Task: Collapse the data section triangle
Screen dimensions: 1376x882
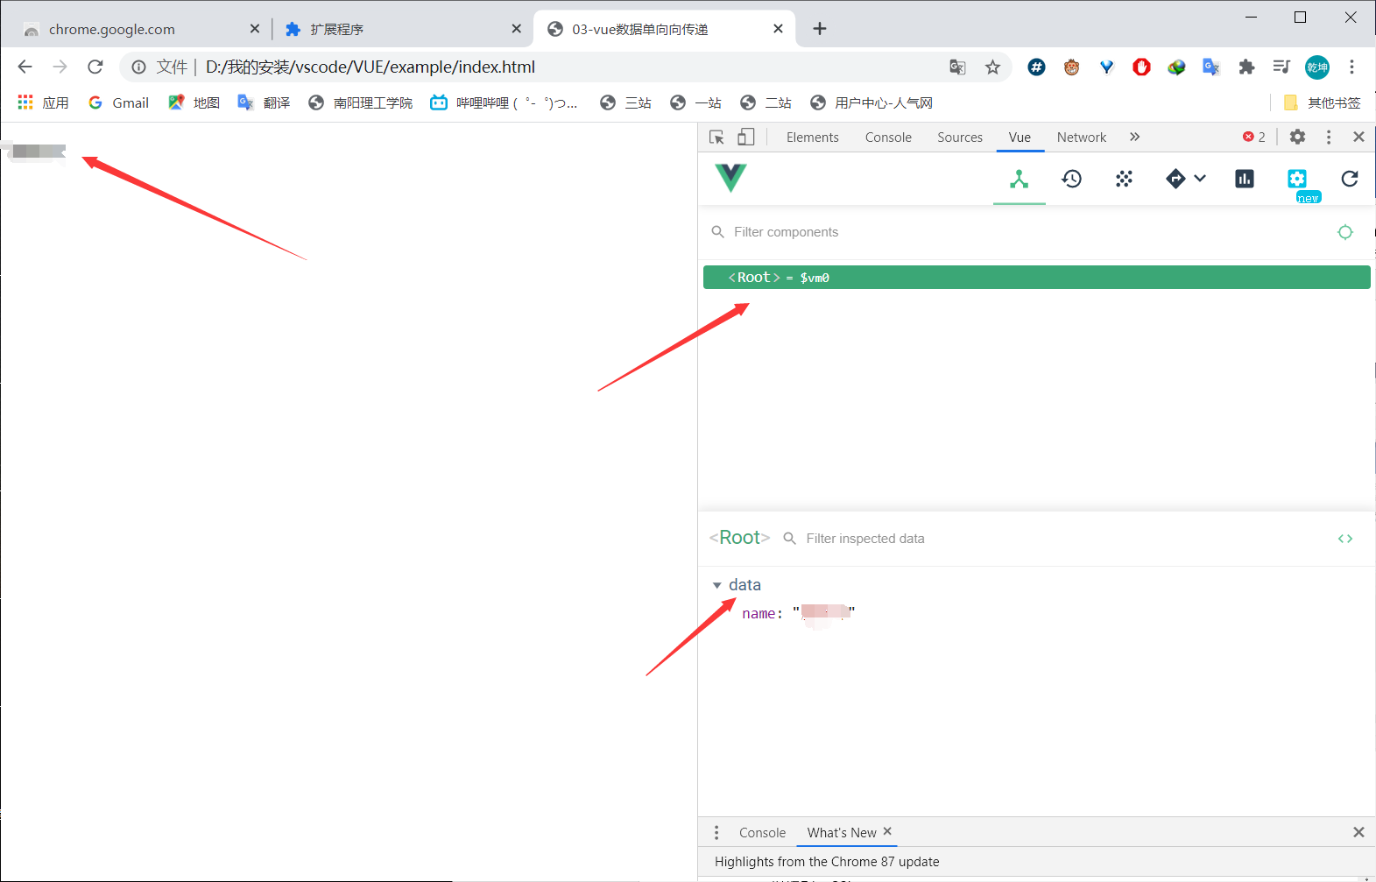Action: 716,585
